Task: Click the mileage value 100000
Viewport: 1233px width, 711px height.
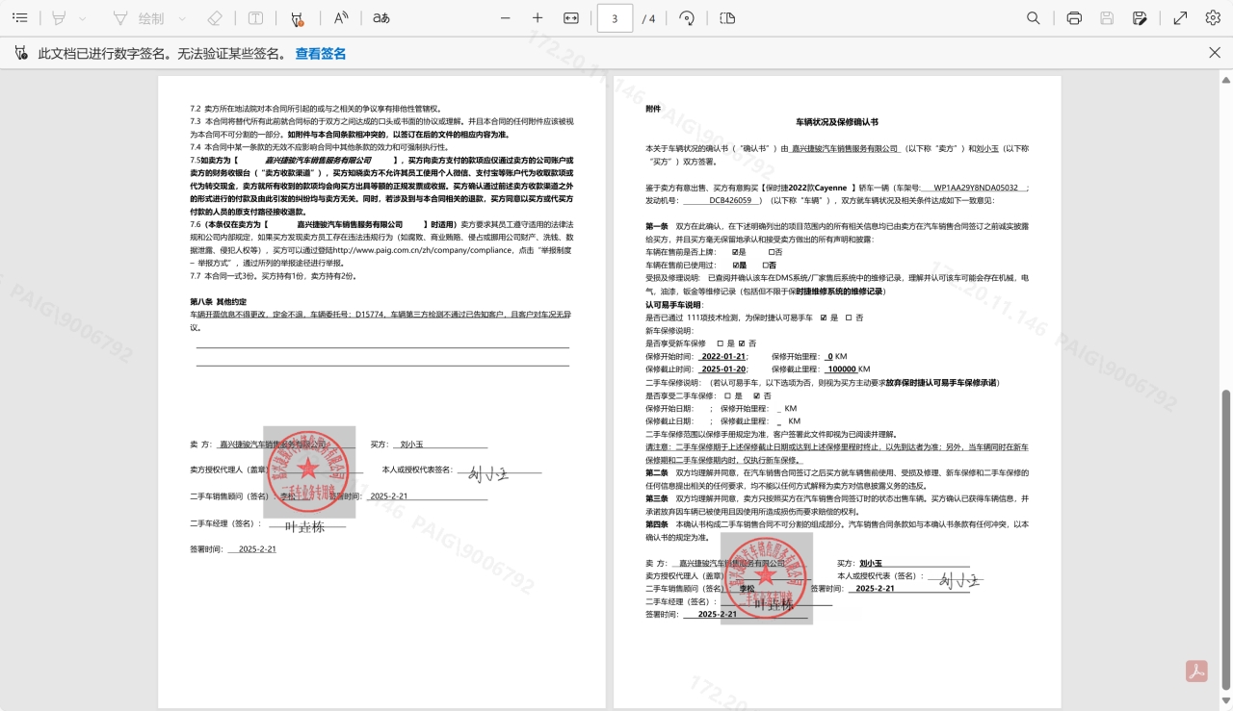Action: [842, 369]
